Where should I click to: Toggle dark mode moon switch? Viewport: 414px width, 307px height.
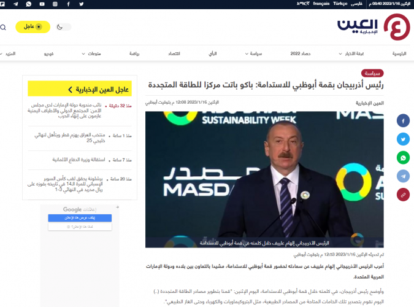click(x=63, y=27)
